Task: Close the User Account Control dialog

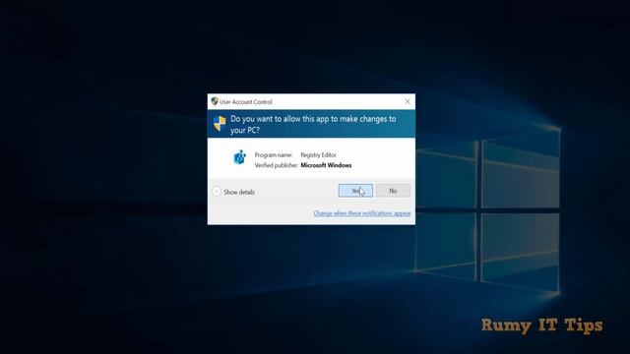Action: [x=408, y=101]
